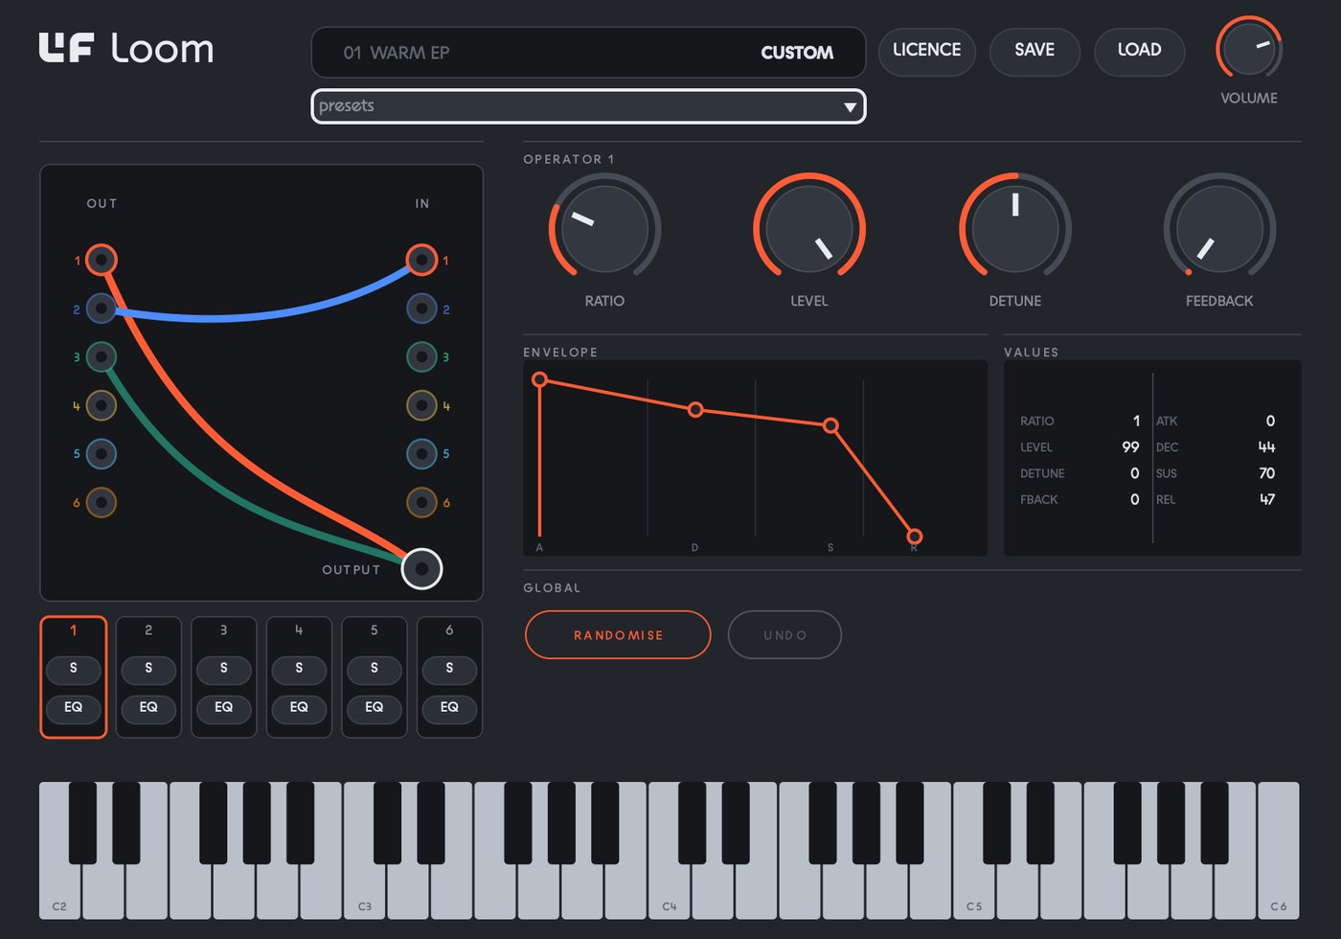Click the FEEDBACK knob
1341x939 pixels.
pos(1219,229)
